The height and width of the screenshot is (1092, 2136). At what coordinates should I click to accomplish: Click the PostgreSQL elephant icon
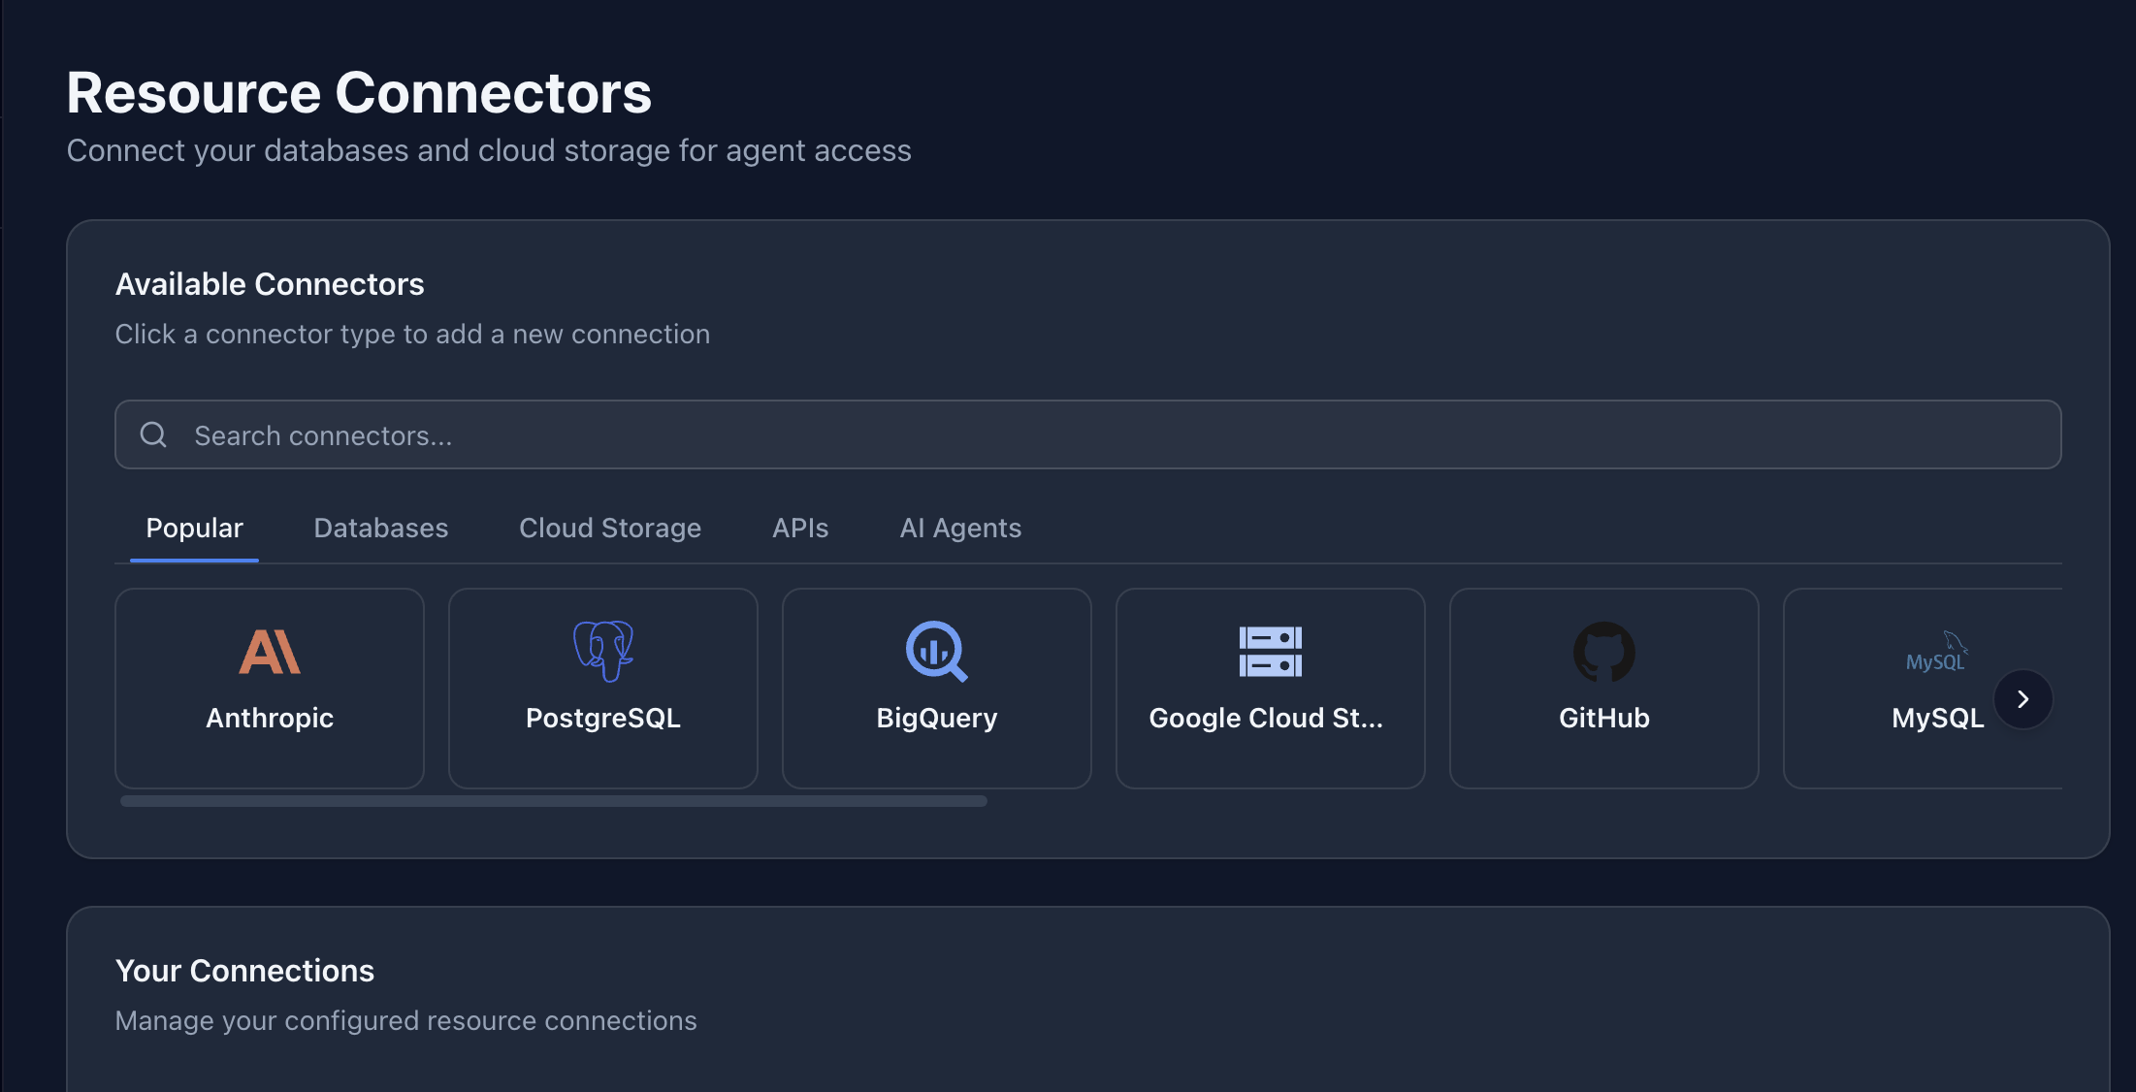[602, 649]
